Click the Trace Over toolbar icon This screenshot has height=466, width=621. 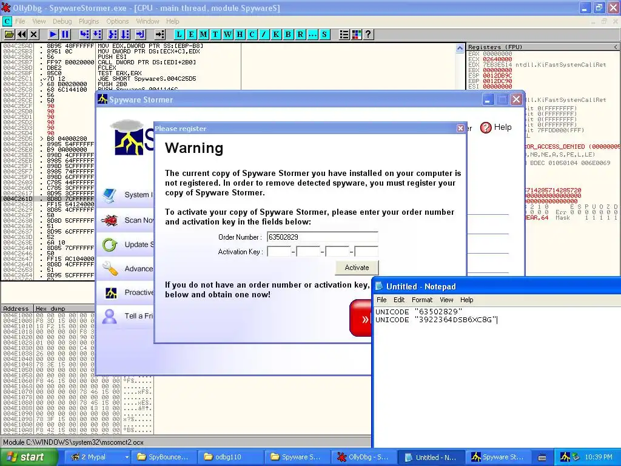pyautogui.click(x=126, y=35)
